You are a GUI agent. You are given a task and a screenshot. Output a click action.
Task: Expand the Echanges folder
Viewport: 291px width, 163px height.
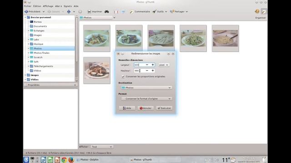coord(28,31)
